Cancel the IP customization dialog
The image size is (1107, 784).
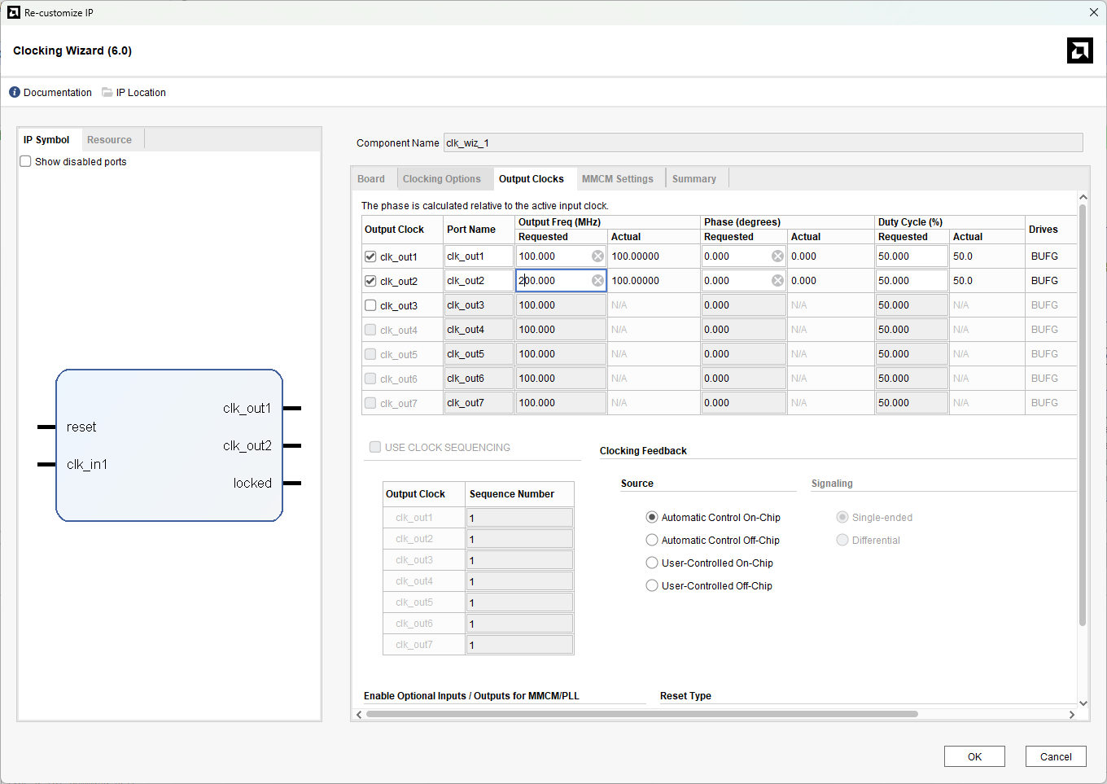click(1055, 756)
